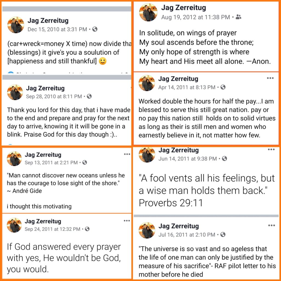The width and height of the screenshot is (281, 281).
Task: Open three-dot options on Sep 13, 2011 post
Action: pos(127,154)
